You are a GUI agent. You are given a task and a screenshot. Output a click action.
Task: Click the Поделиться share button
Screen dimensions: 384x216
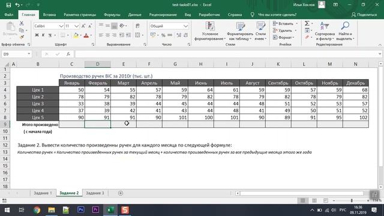pyautogui.click(x=364, y=14)
